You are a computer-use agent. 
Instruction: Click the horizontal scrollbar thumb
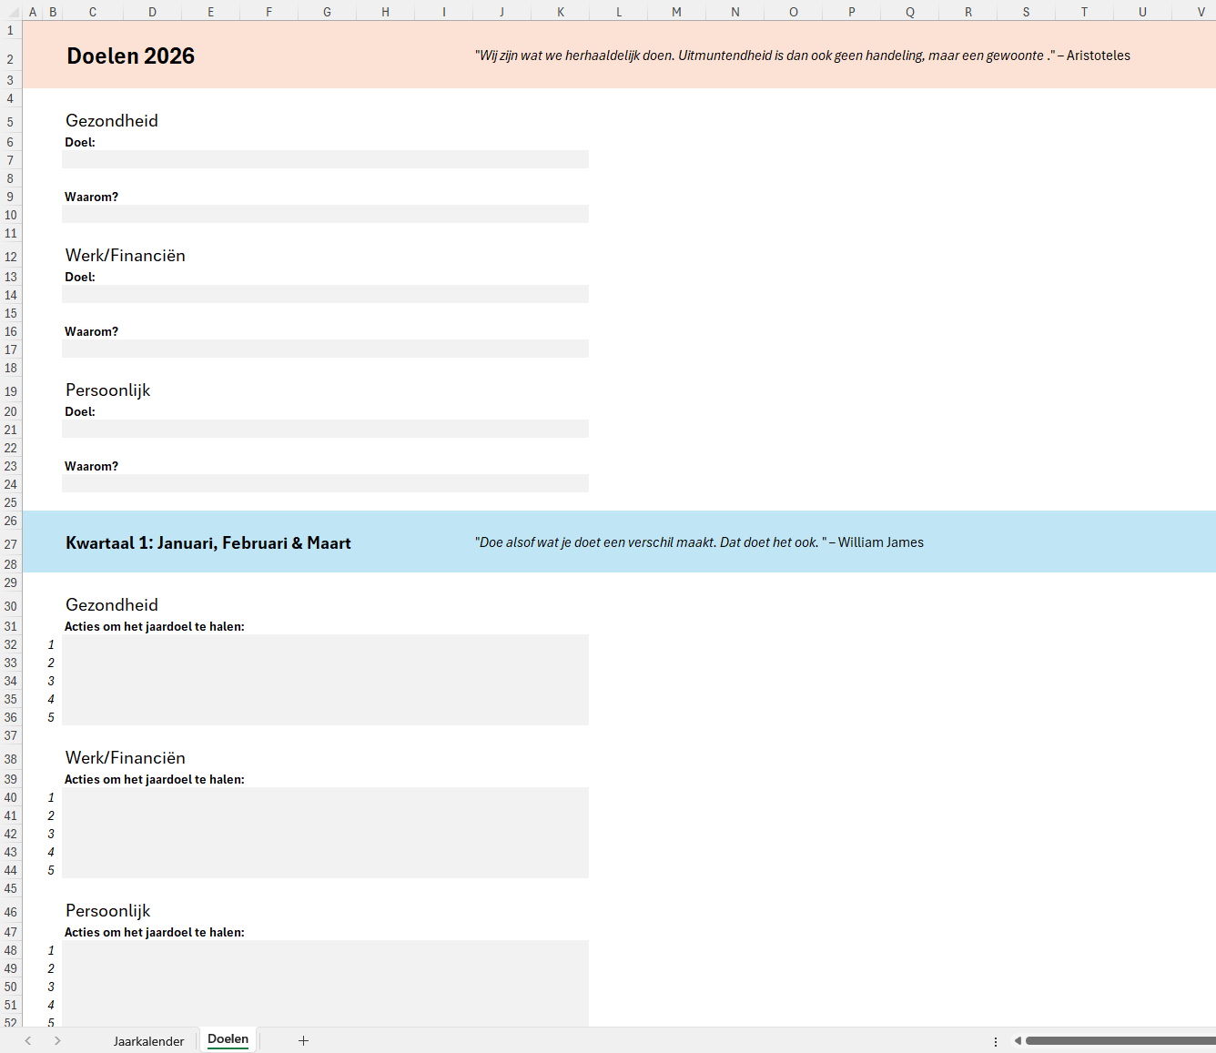1120,1039
